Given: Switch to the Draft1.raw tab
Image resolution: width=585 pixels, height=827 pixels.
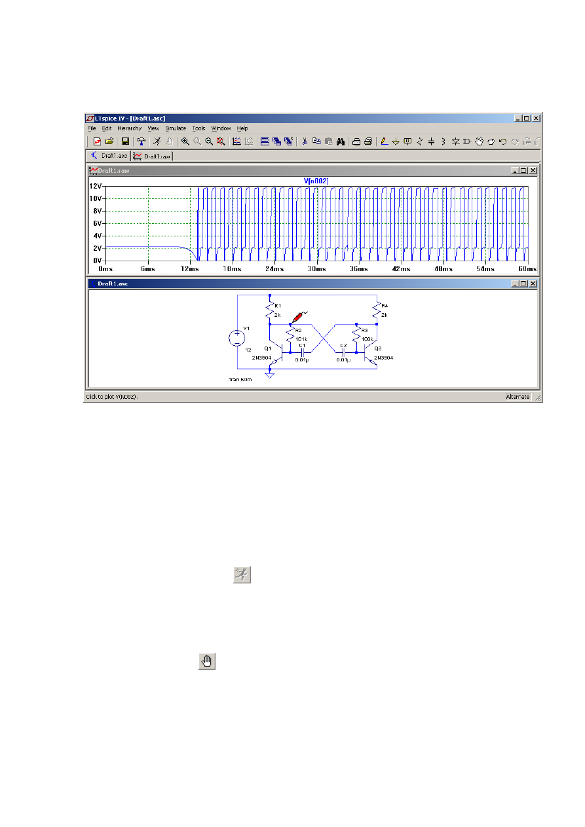Looking at the screenshot, I should pos(151,156).
